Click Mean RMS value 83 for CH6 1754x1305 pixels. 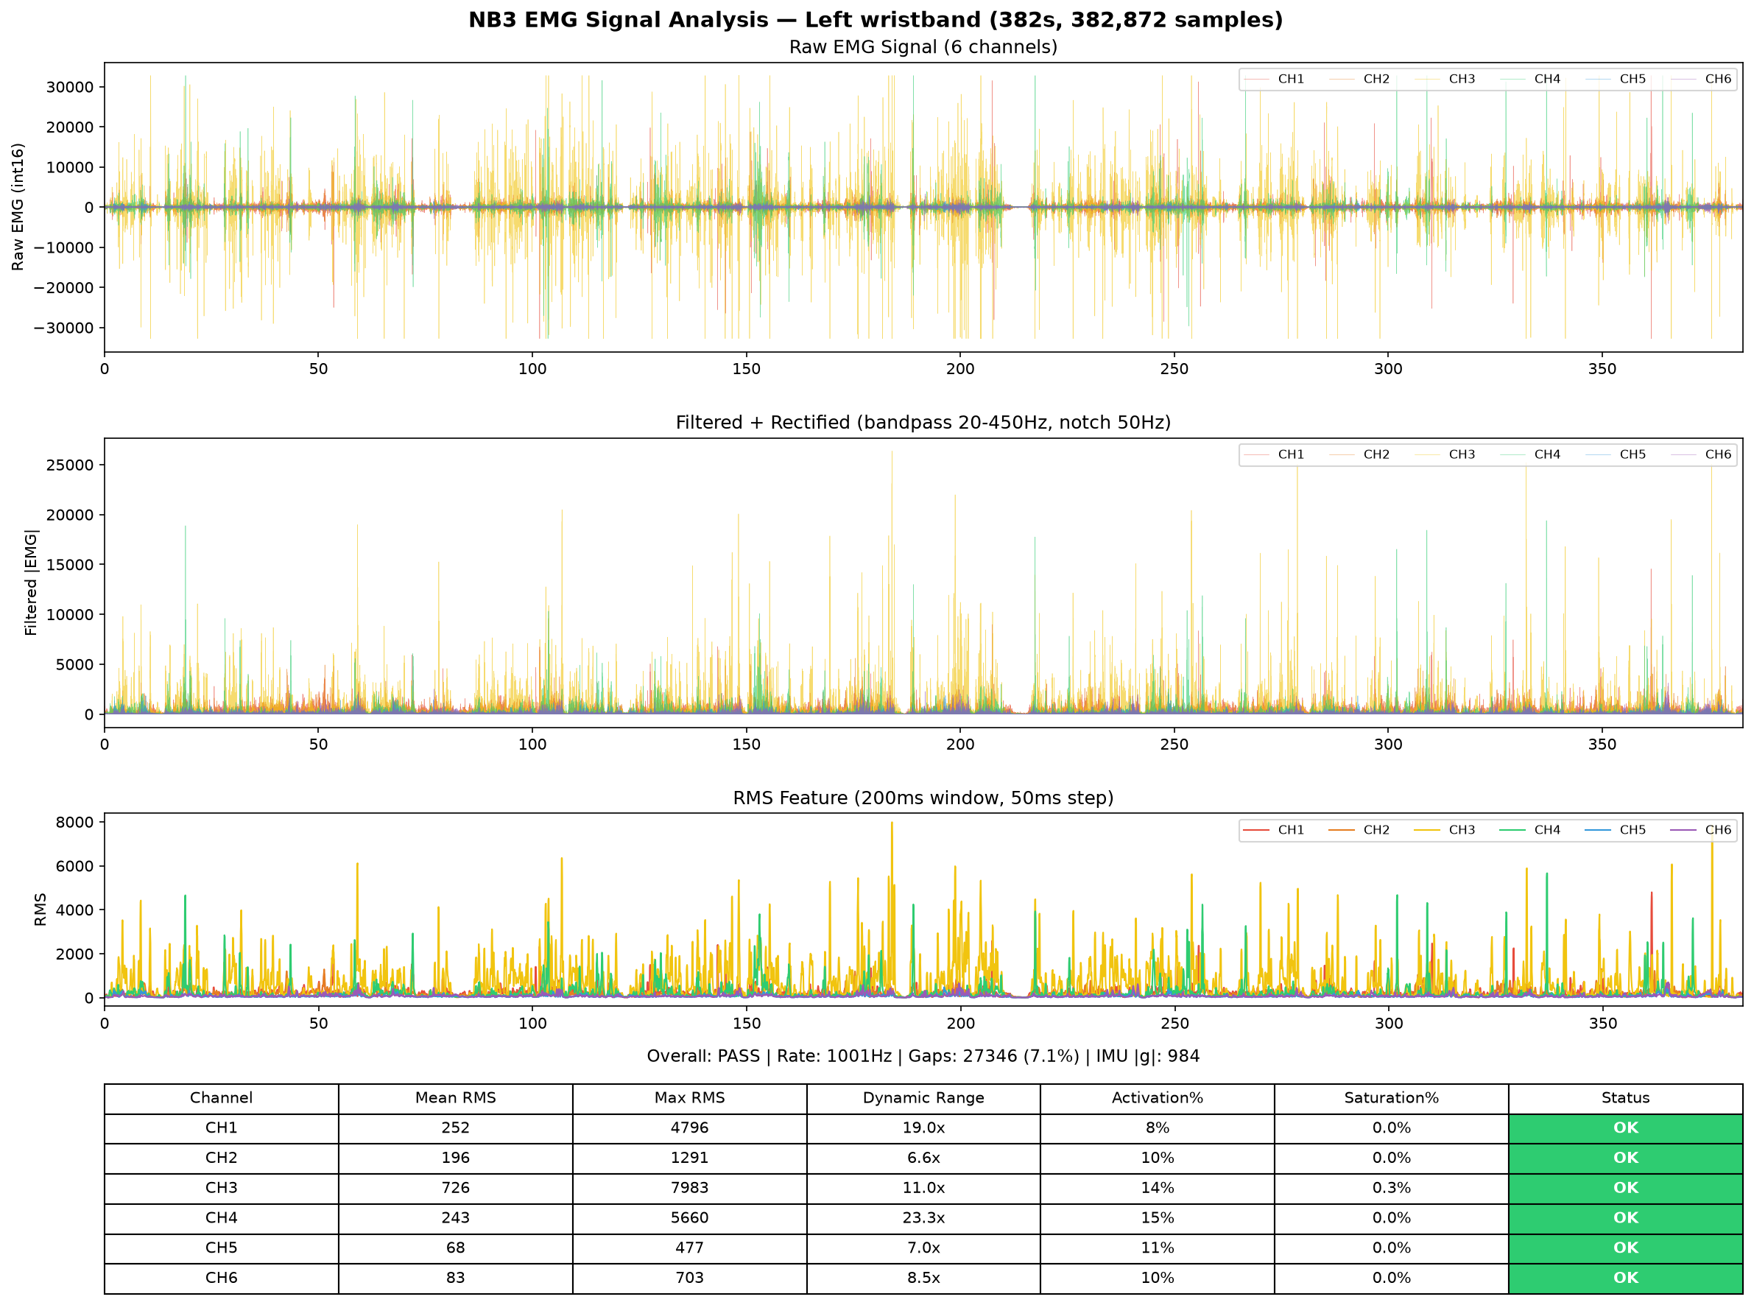(456, 1278)
